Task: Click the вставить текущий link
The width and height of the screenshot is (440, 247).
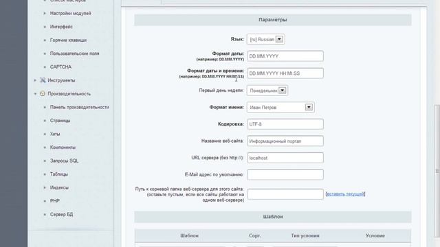Action: coord(345,193)
